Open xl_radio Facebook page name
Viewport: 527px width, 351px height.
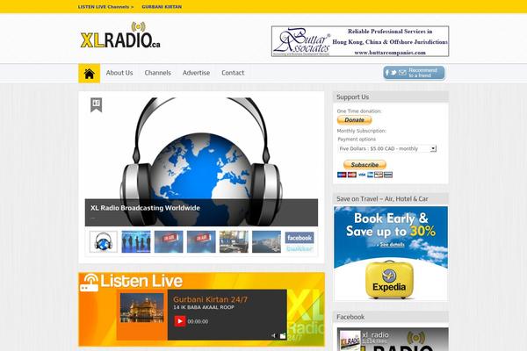pyautogui.click(x=375, y=335)
